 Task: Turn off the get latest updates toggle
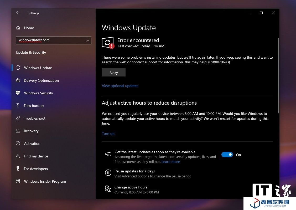(x=227, y=155)
